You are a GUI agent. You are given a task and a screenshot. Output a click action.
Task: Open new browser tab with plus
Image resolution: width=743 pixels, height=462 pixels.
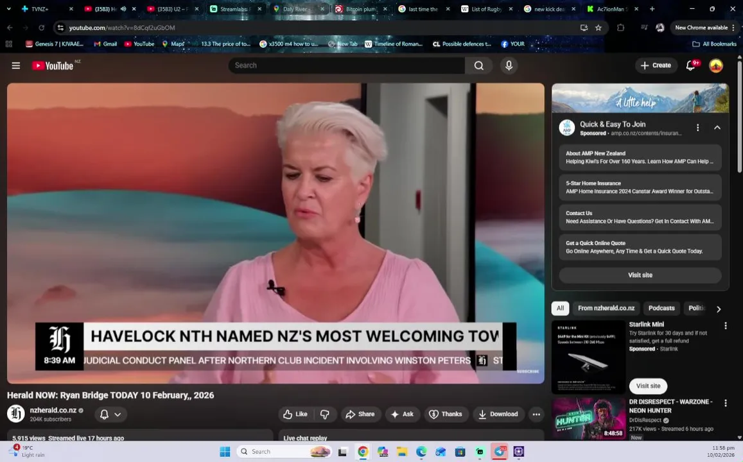[652, 8]
